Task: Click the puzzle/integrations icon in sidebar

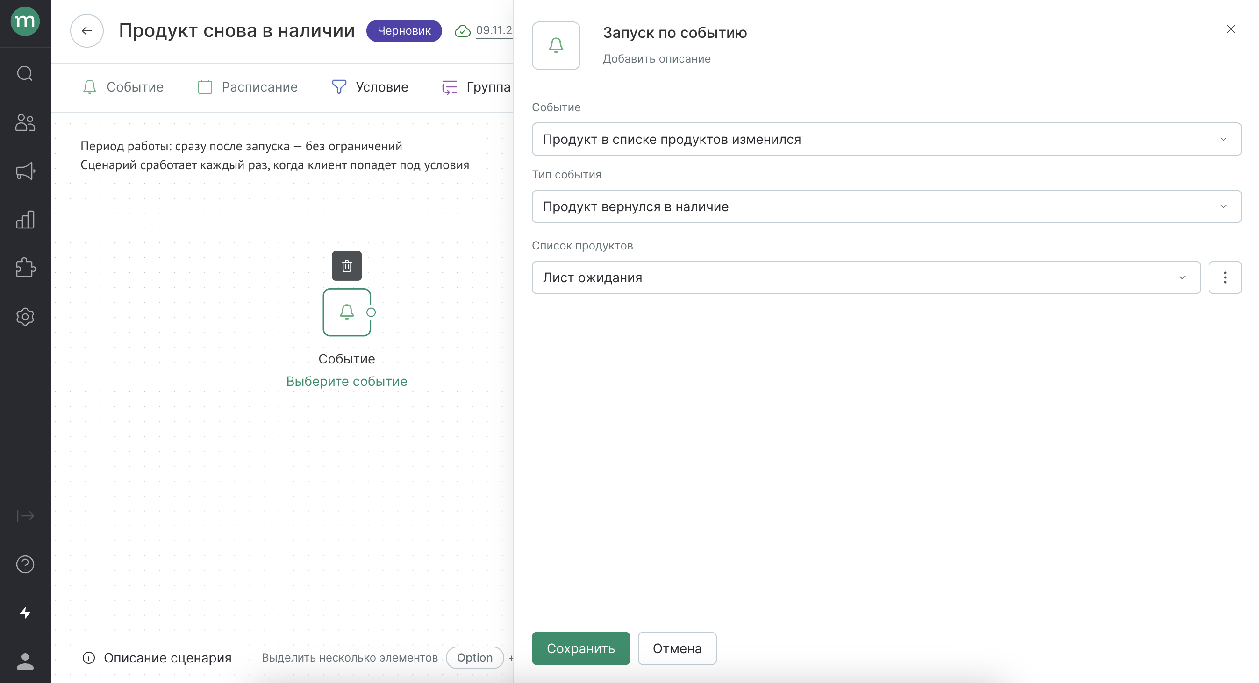Action: point(25,268)
